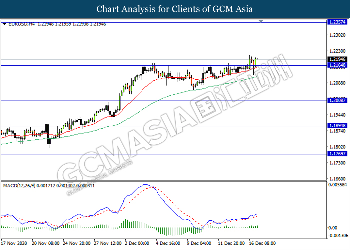Click the 1.18020 price scale value
This screenshot has height=250, width=350.
tap(337, 147)
